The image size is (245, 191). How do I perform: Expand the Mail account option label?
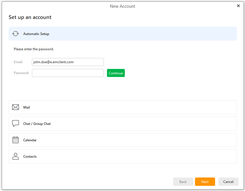pos(26,107)
